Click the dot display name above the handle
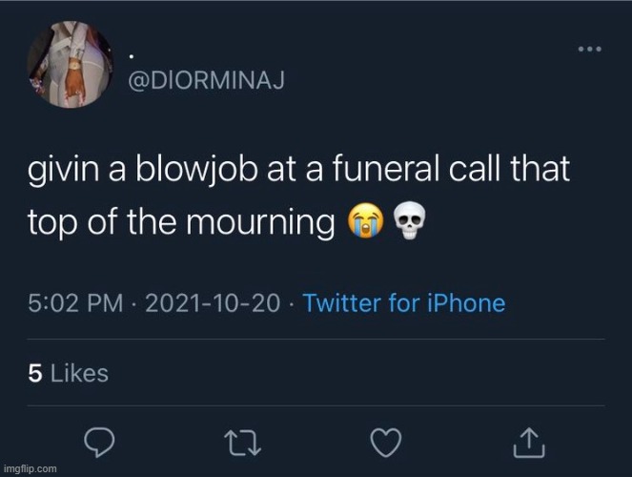This screenshot has height=477, width=632. (133, 52)
